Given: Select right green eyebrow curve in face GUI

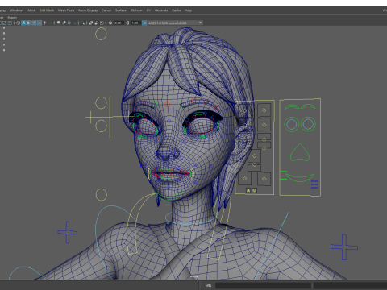Looking at the screenshot, I should click(308, 106).
